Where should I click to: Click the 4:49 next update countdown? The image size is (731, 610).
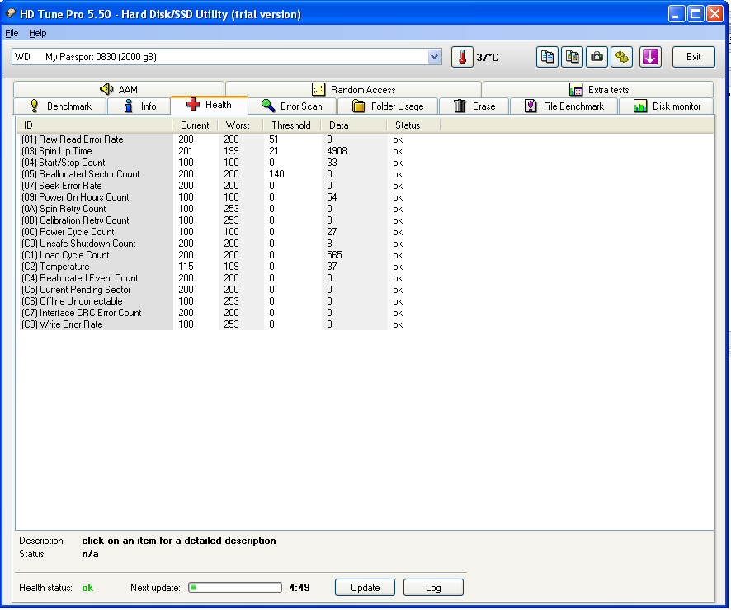(x=299, y=587)
